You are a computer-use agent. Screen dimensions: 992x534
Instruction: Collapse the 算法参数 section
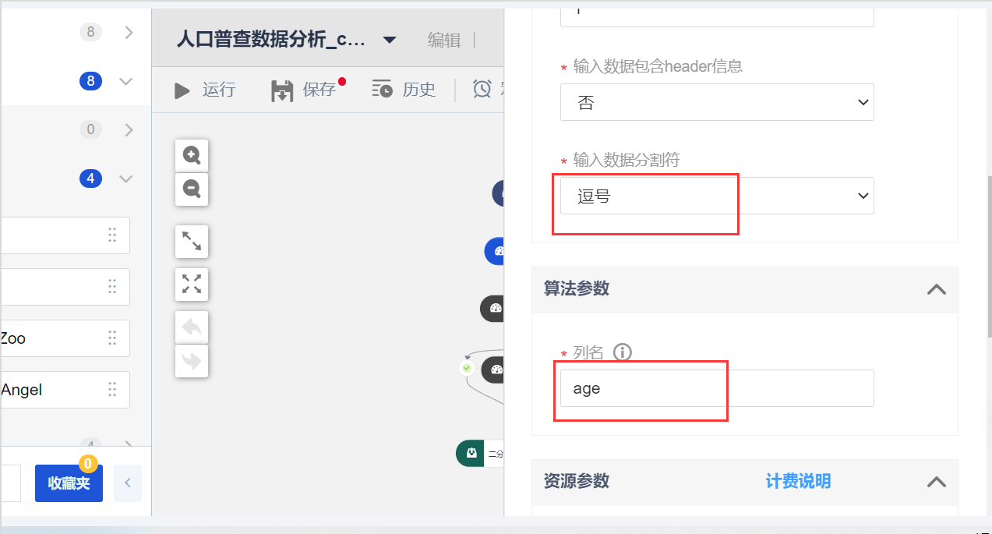tap(937, 288)
